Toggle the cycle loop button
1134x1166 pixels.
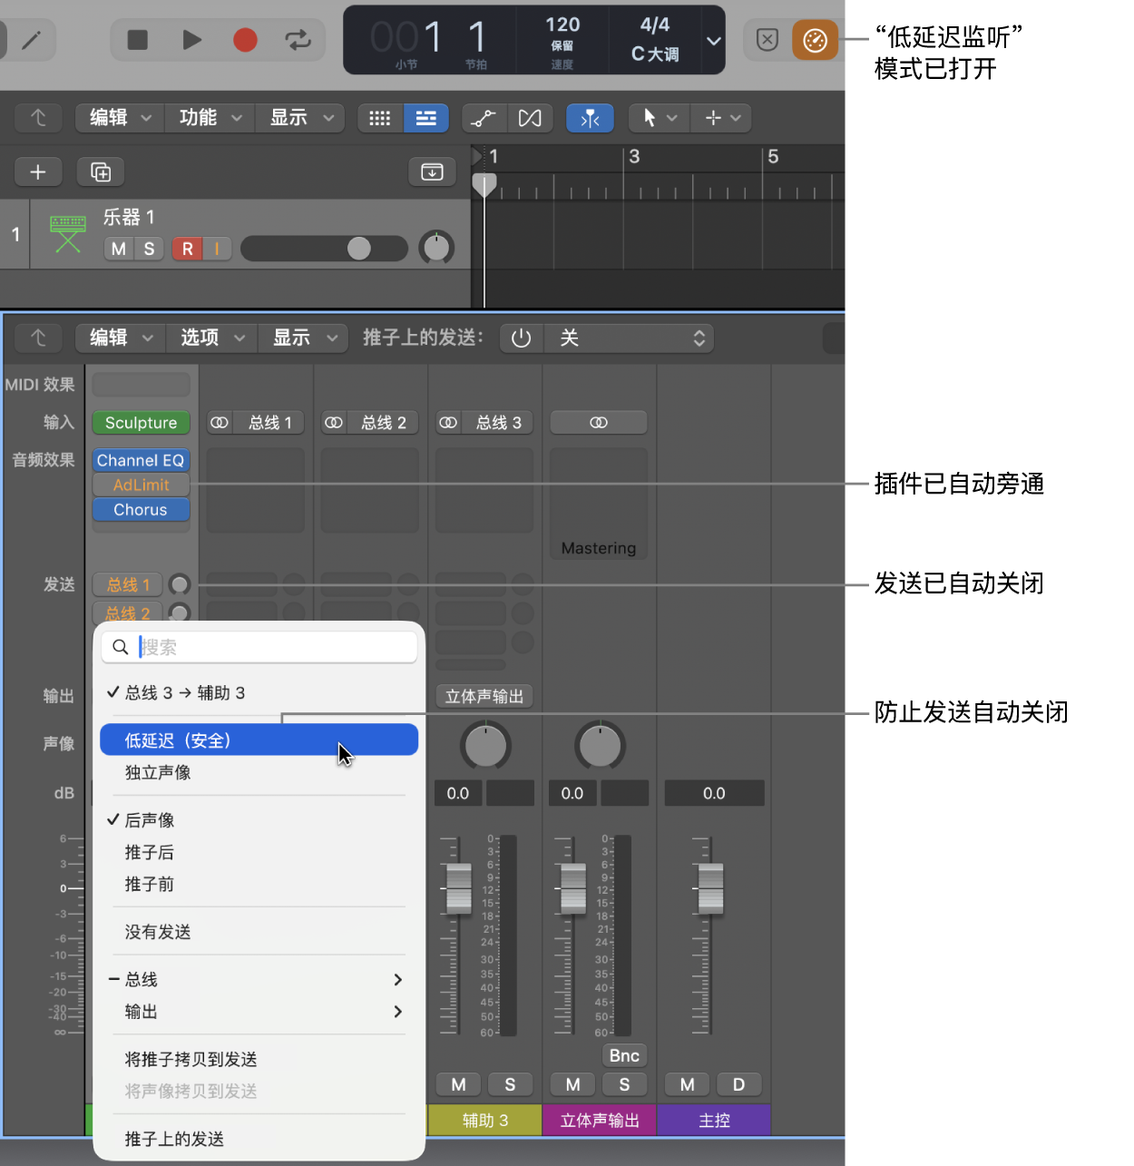(x=298, y=40)
